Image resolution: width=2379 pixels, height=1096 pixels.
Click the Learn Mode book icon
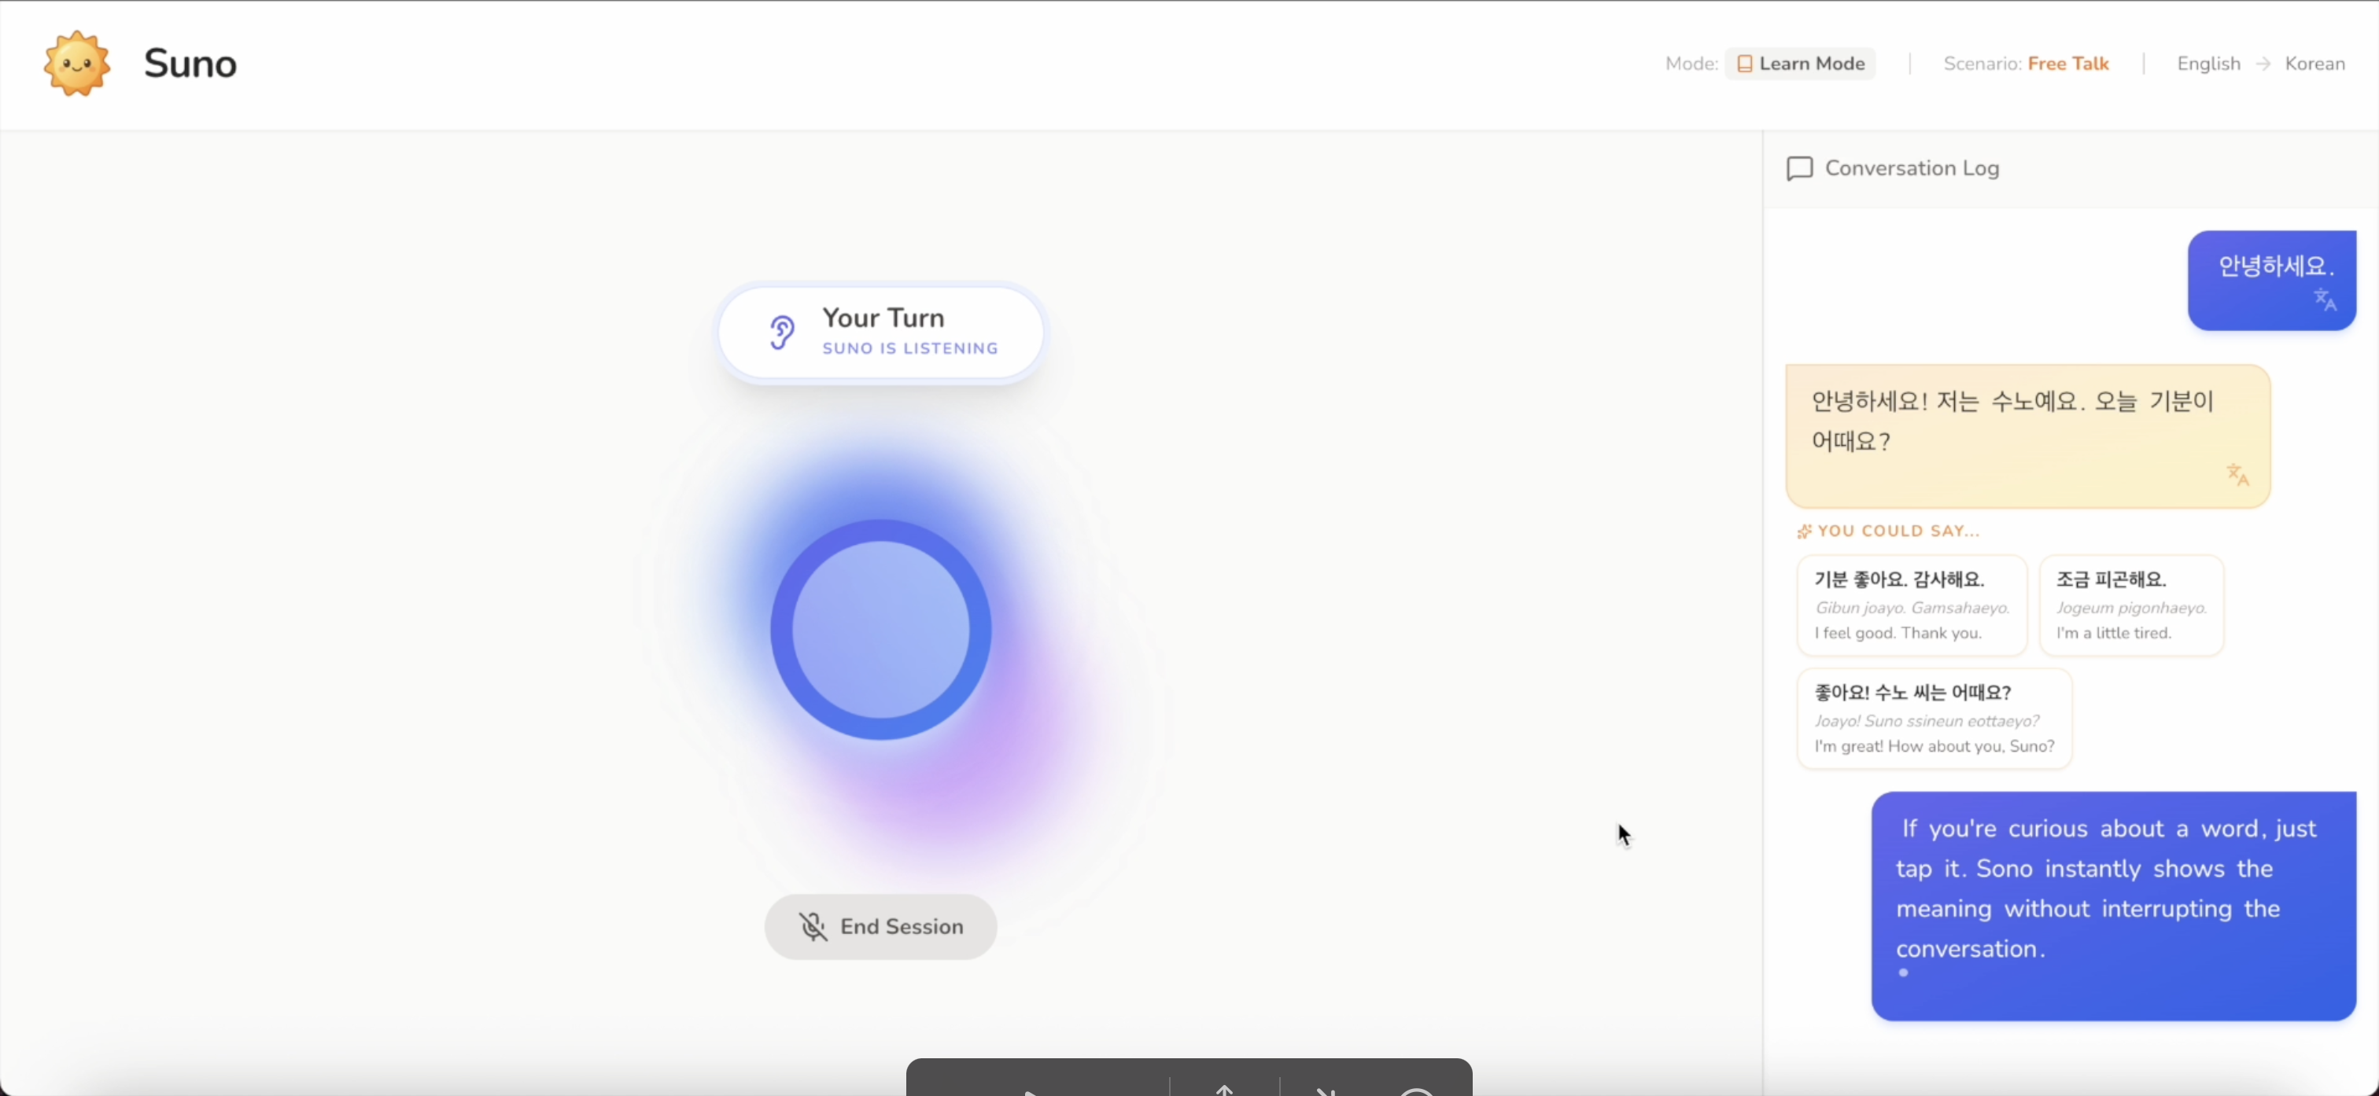[x=1745, y=64]
